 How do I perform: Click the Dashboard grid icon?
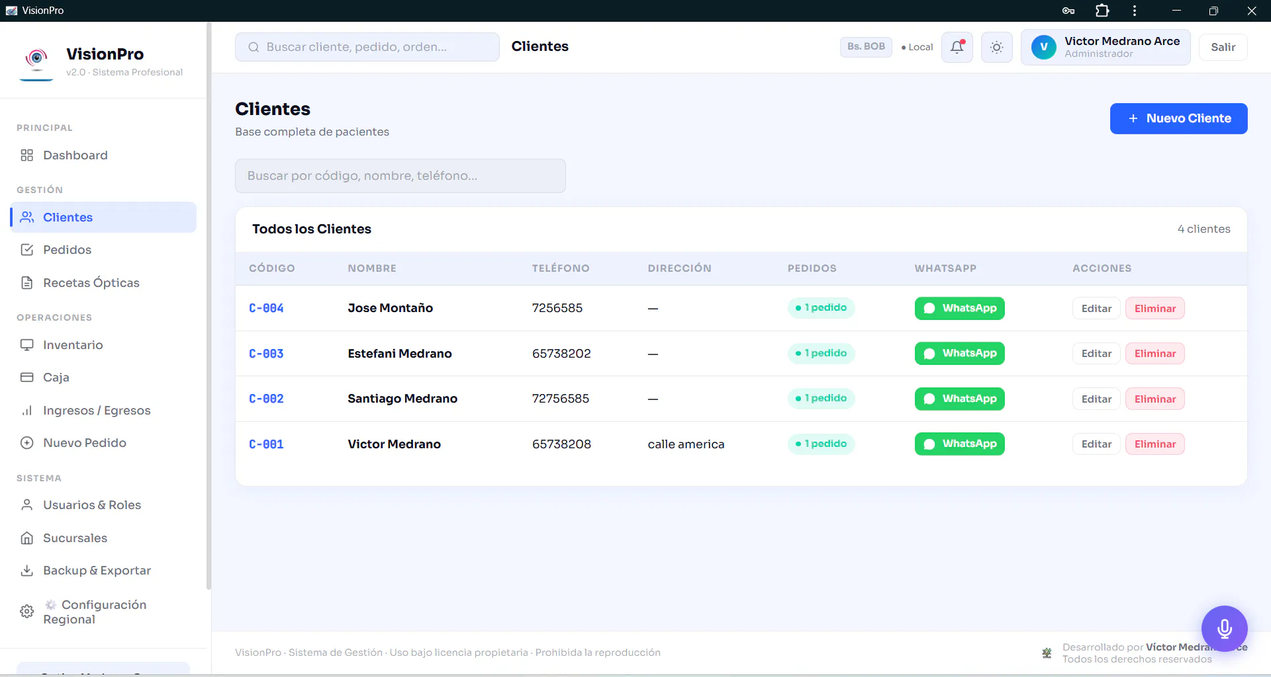click(x=26, y=155)
